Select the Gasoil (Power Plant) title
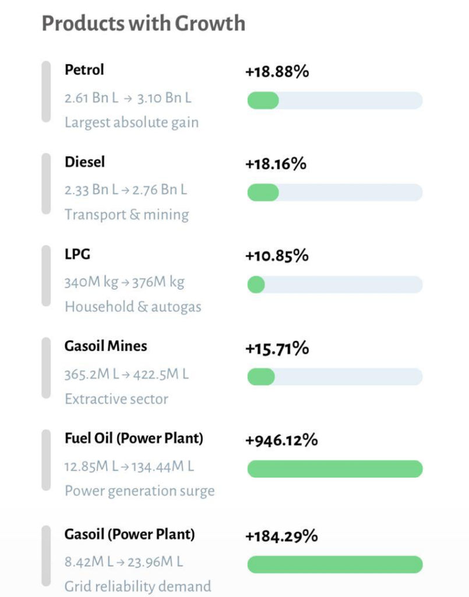The width and height of the screenshot is (469, 597). coord(129,533)
